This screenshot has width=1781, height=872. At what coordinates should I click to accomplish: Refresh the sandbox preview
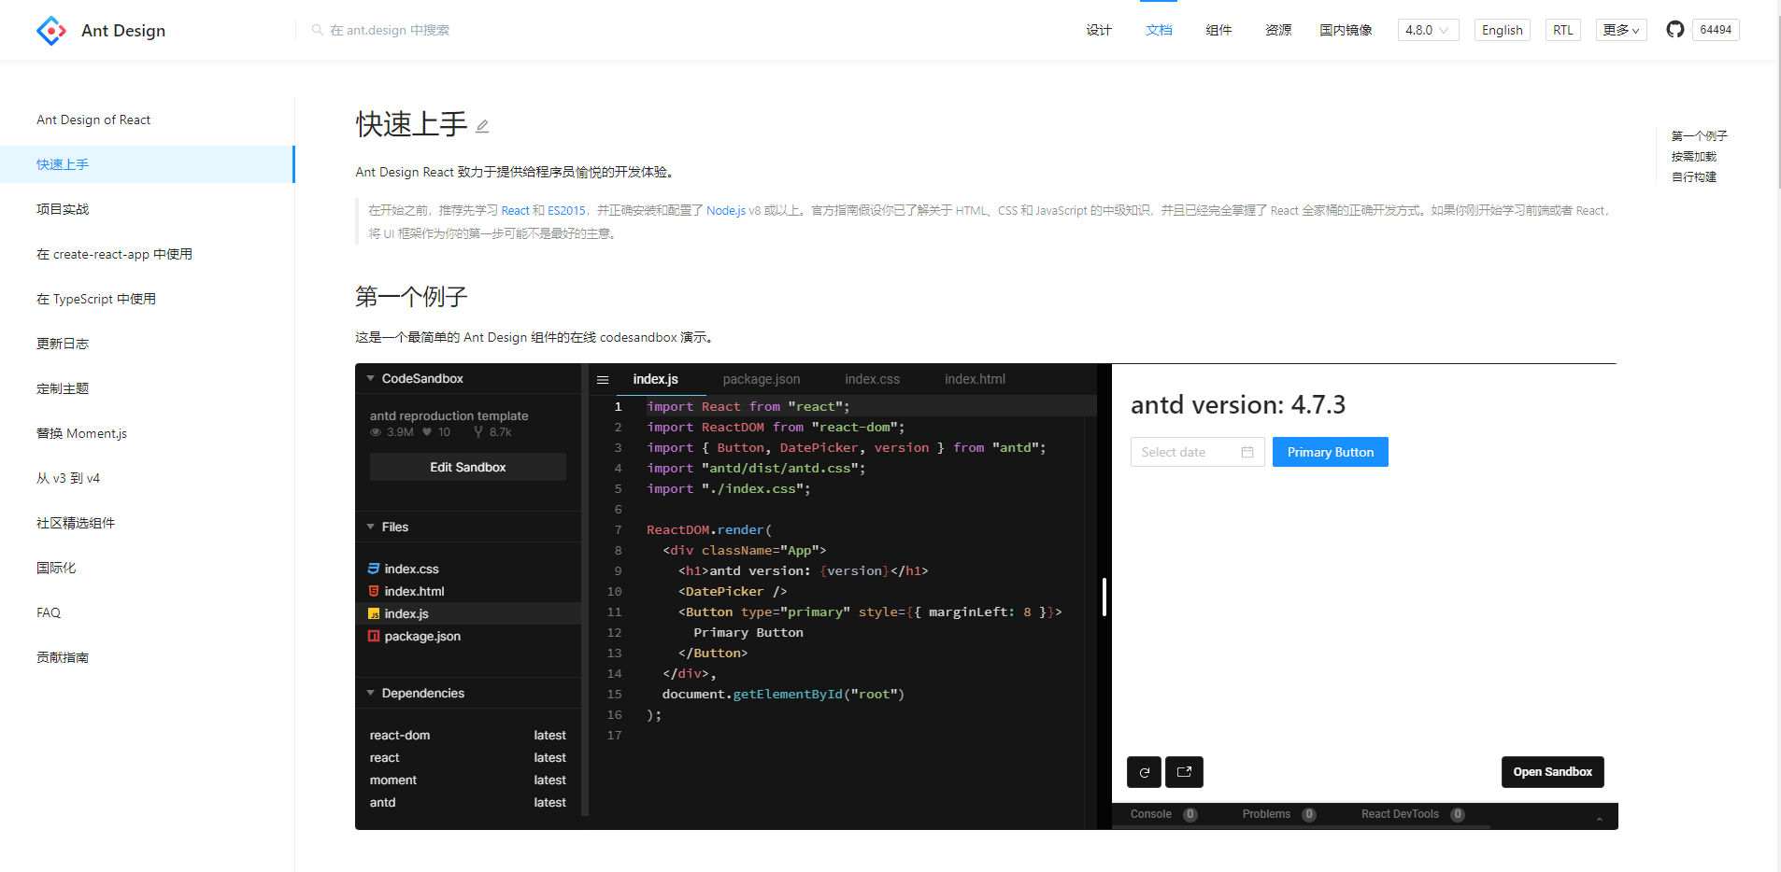coord(1144,772)
